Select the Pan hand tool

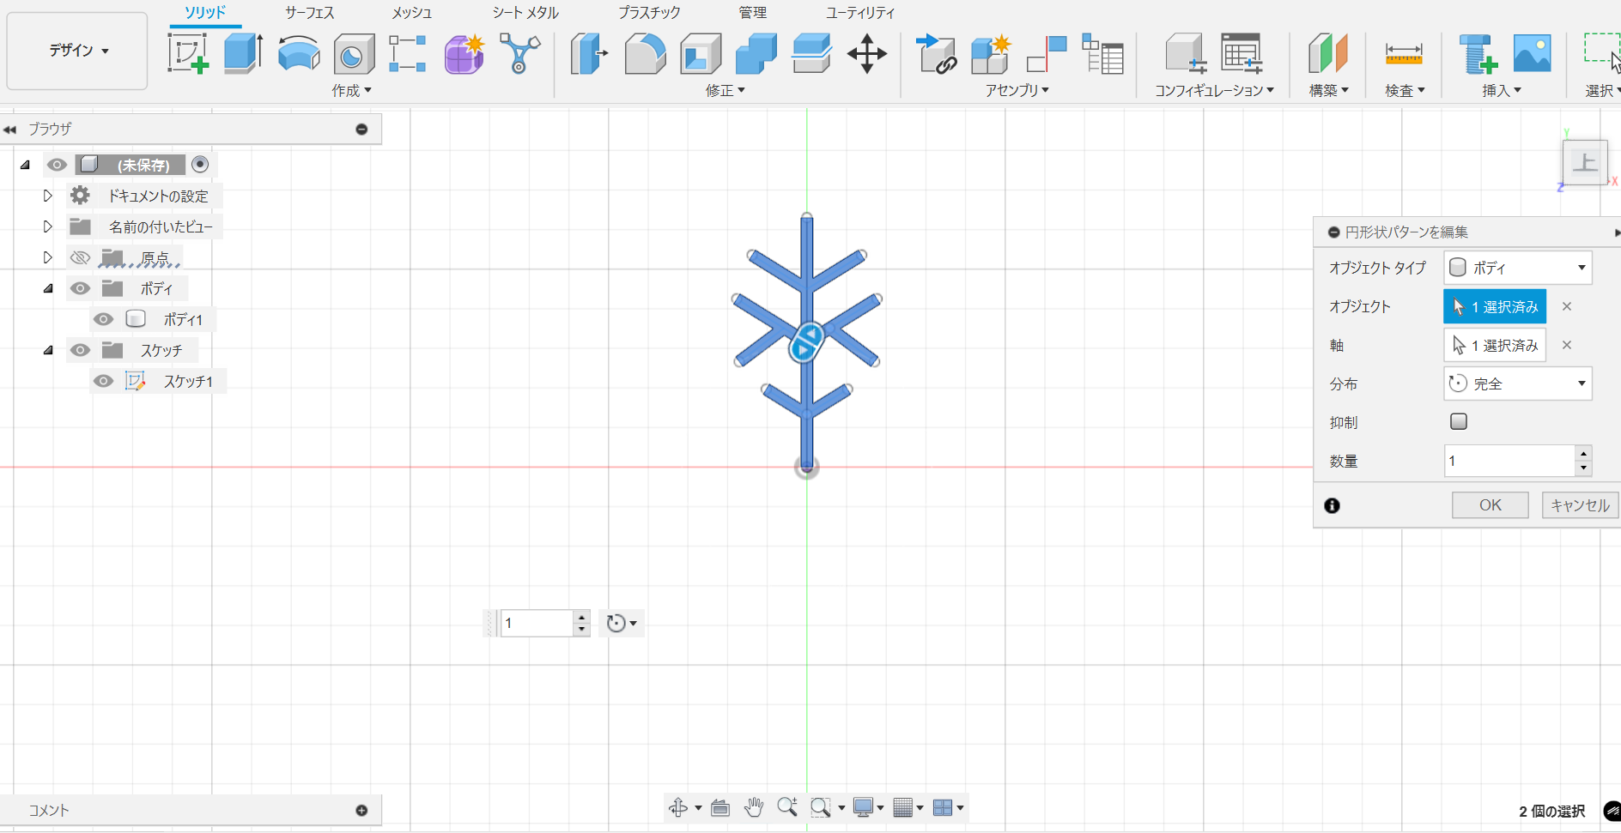tap(754, 807)
